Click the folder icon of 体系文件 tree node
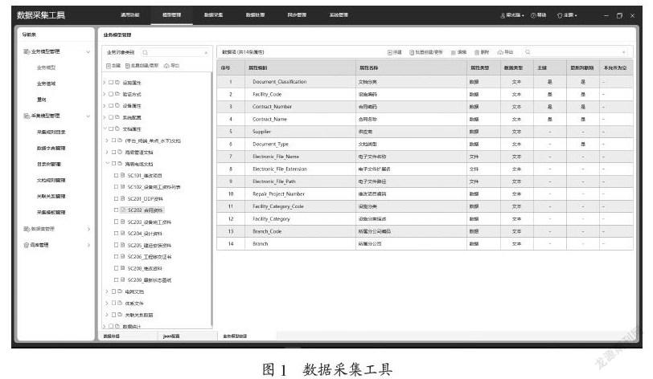 [120, 303]
